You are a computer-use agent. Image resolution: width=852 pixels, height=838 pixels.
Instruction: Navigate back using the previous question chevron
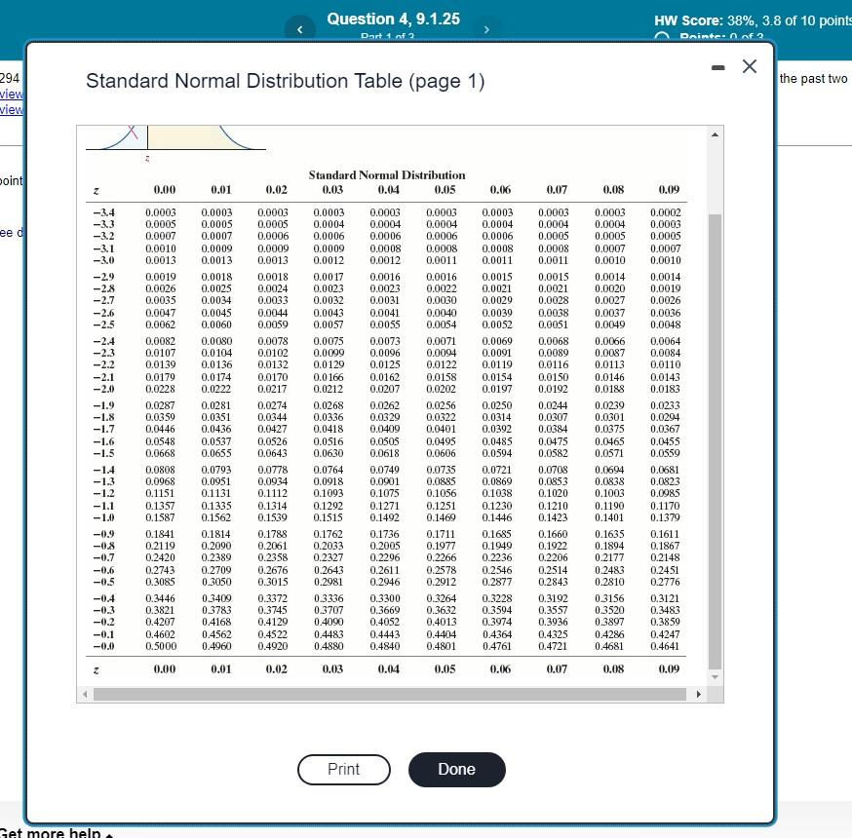[300, 29]
